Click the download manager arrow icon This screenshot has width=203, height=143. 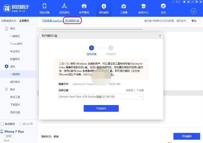click(194, 11)
